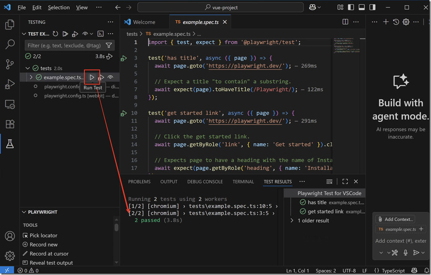Click the chat history clock icon
The height and width of the screenshot is (275, 431).
(x=396, y=22)
